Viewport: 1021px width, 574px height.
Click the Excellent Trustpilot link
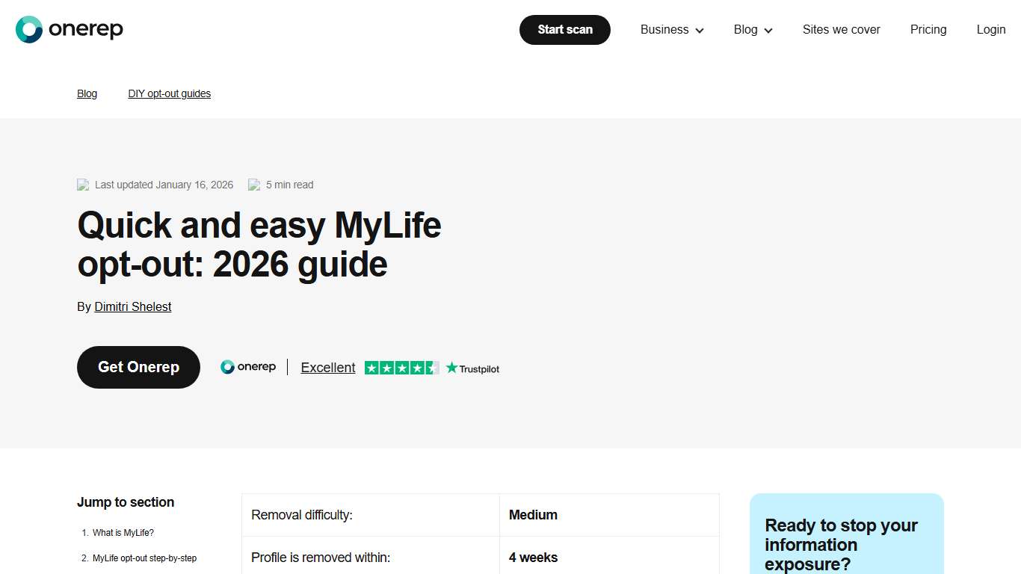coord(327,367)
